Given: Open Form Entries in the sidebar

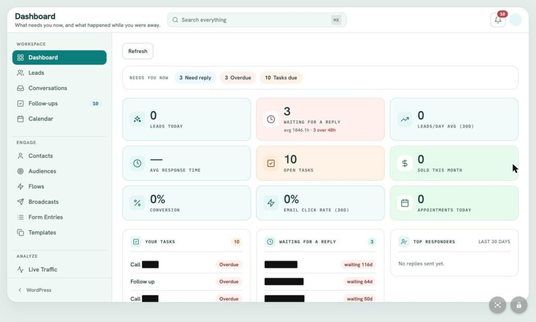Looking at the screenshot, I should (x=60, y=217).
